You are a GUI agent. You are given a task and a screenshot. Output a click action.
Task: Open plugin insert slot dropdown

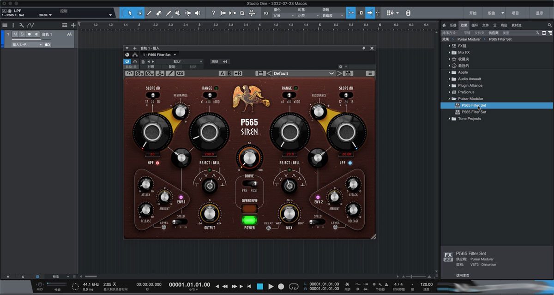159,54
